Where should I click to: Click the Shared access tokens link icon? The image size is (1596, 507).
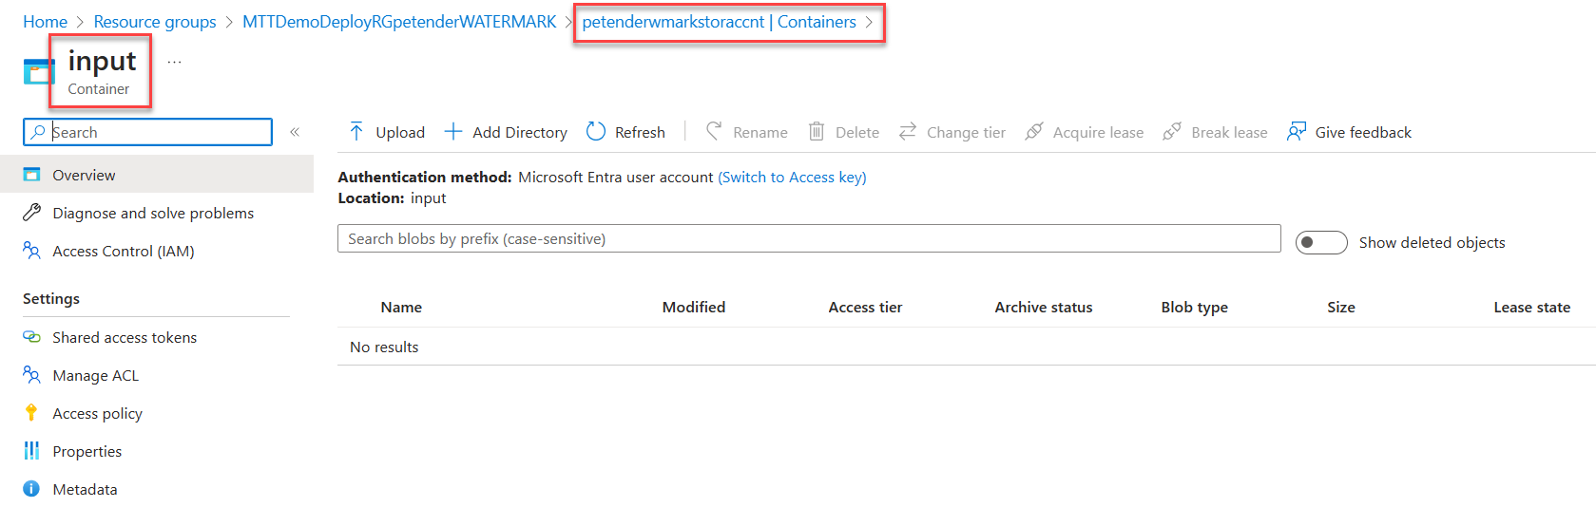coord(31,337)
